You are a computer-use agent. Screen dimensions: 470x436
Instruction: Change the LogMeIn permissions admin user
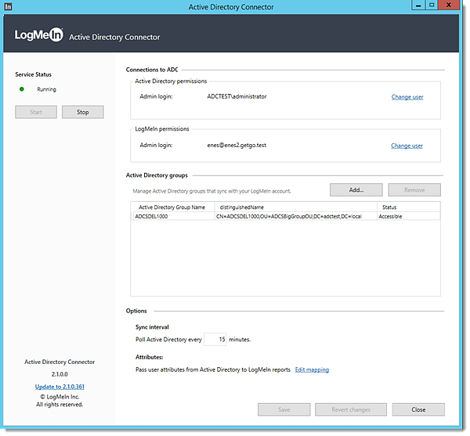point(407,146)
